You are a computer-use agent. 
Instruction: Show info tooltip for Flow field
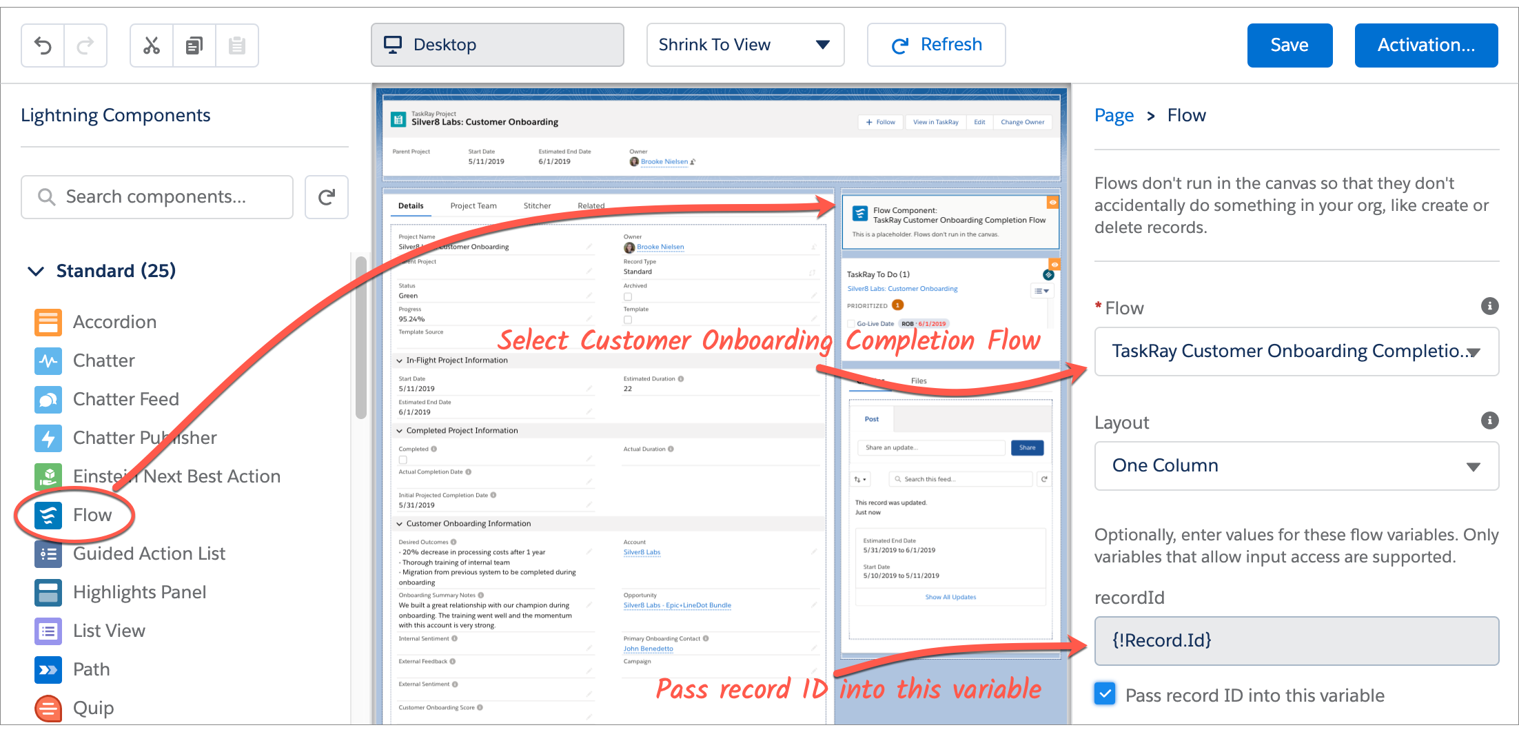[1489, 306]
